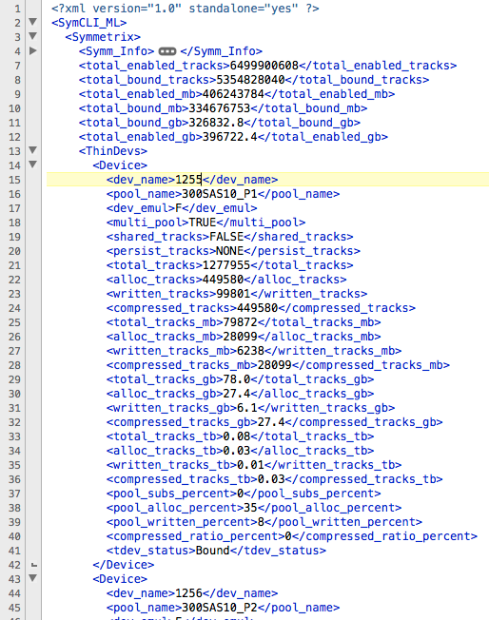Click alloc_tracks_tb value 0.03 on line 34
Viewport: 489px width, 620px height.
(x=236, y=450)
